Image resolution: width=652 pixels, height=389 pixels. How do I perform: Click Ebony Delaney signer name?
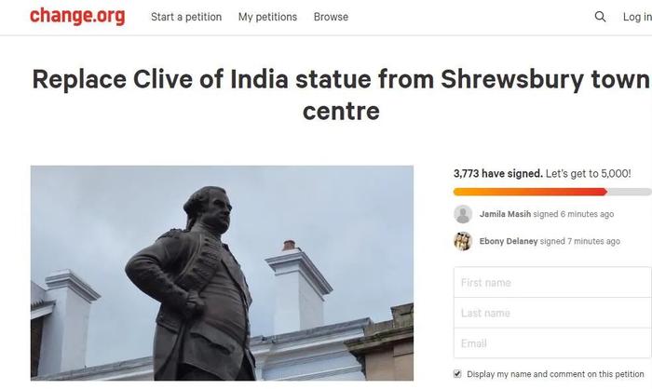[x=509, y=241]
